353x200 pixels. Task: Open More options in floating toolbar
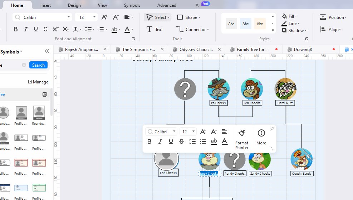coord(261,137)
